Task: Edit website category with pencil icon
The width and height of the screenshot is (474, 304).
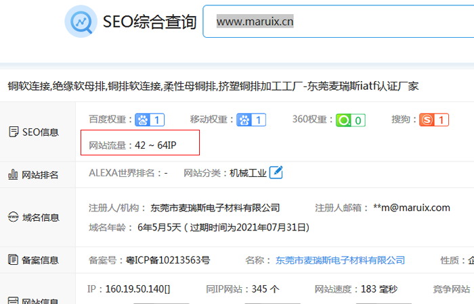Action: coord(276,172)
